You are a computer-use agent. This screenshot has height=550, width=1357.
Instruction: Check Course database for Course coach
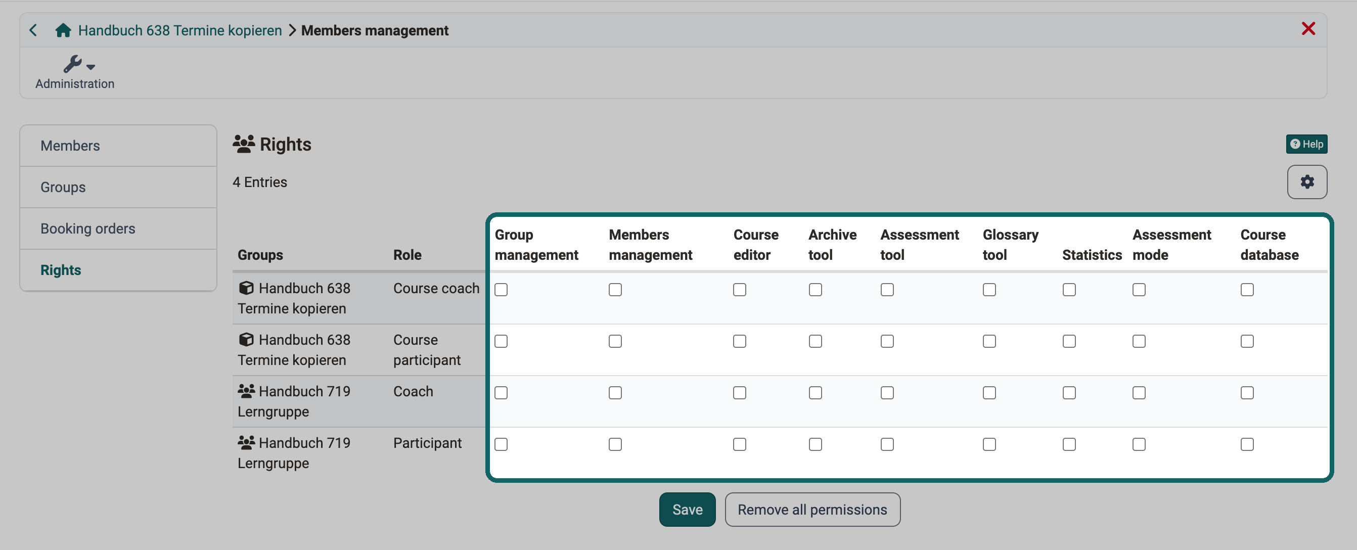[1247, 290]
